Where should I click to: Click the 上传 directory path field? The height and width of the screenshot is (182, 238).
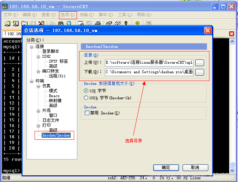(149, 63)
